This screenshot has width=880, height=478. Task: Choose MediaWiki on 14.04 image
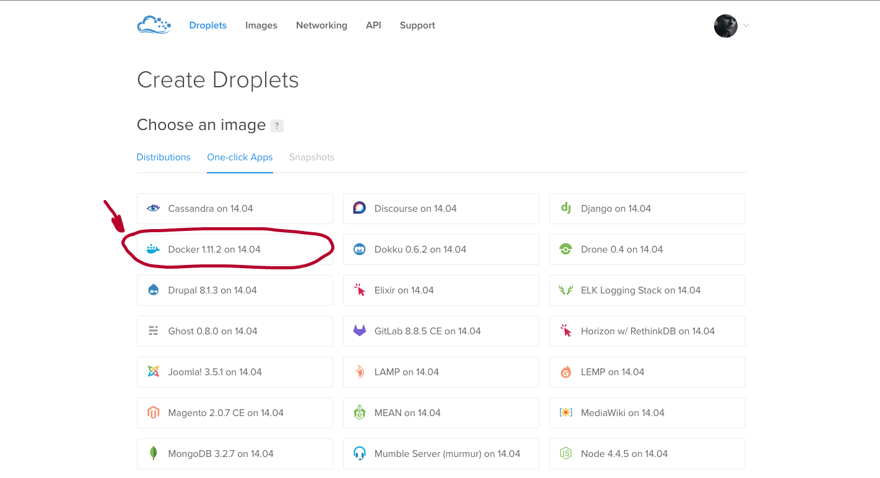647,413
